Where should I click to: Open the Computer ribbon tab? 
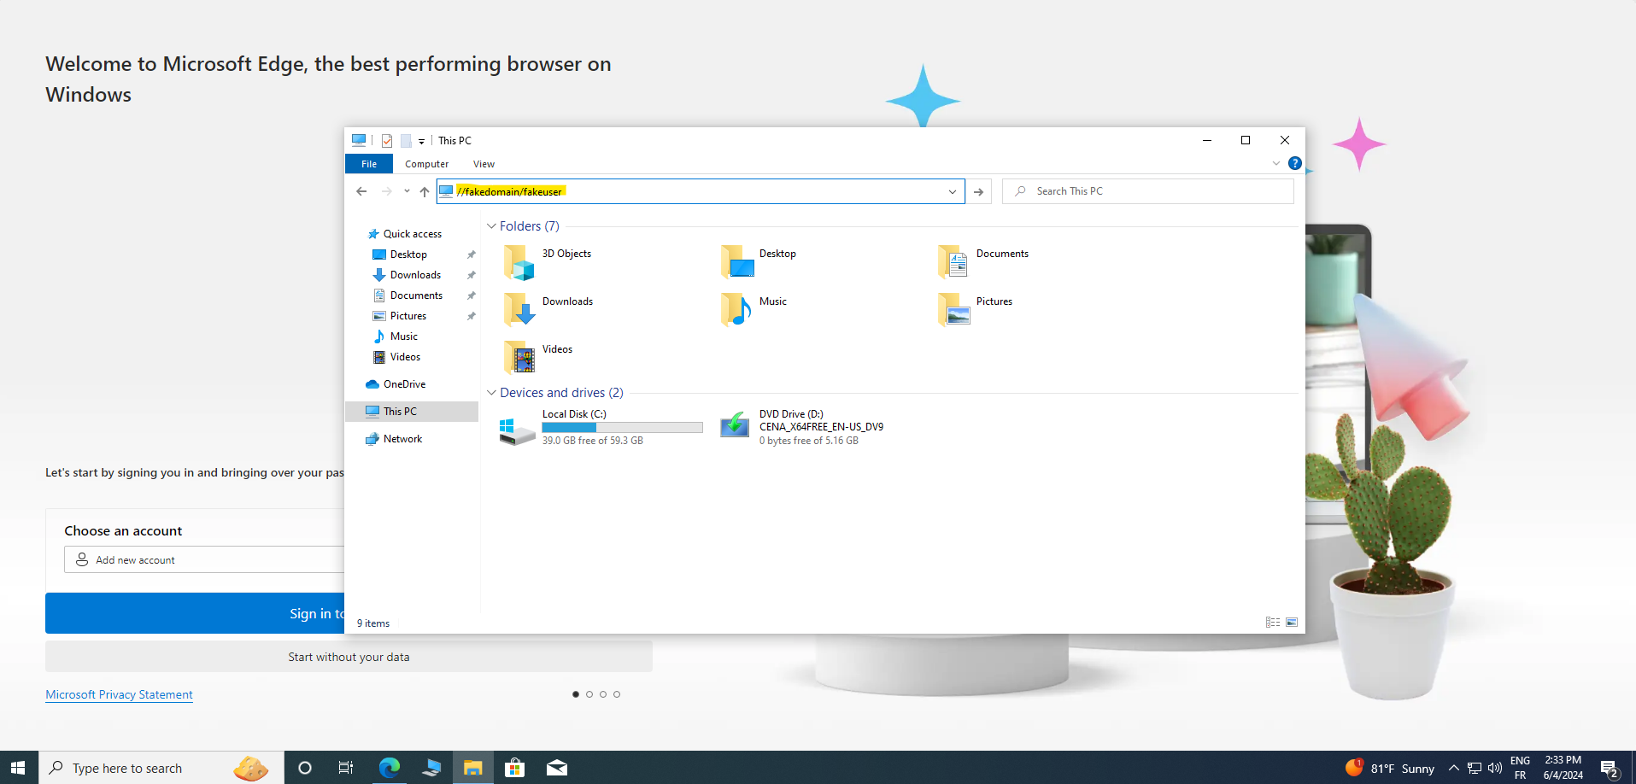[x=427, y=164]
